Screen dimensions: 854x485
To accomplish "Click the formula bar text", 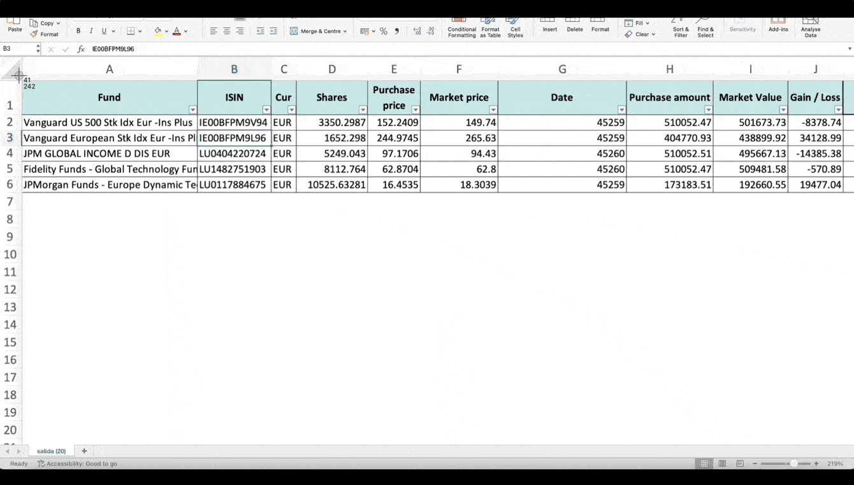I will pos(113,49).
